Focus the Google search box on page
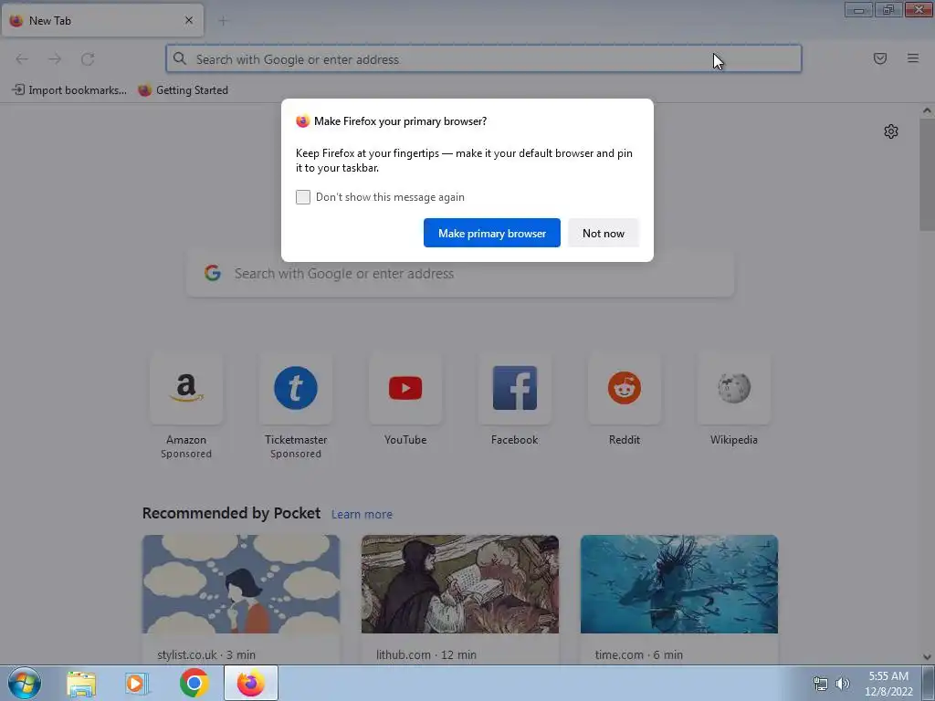 (x=460, y=274)
